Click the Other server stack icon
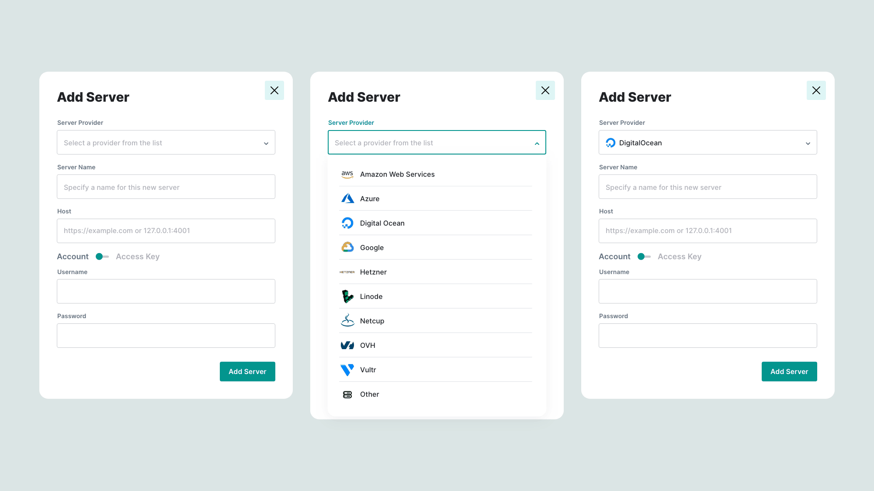874x491 pixels. click(x=347, y=394)
